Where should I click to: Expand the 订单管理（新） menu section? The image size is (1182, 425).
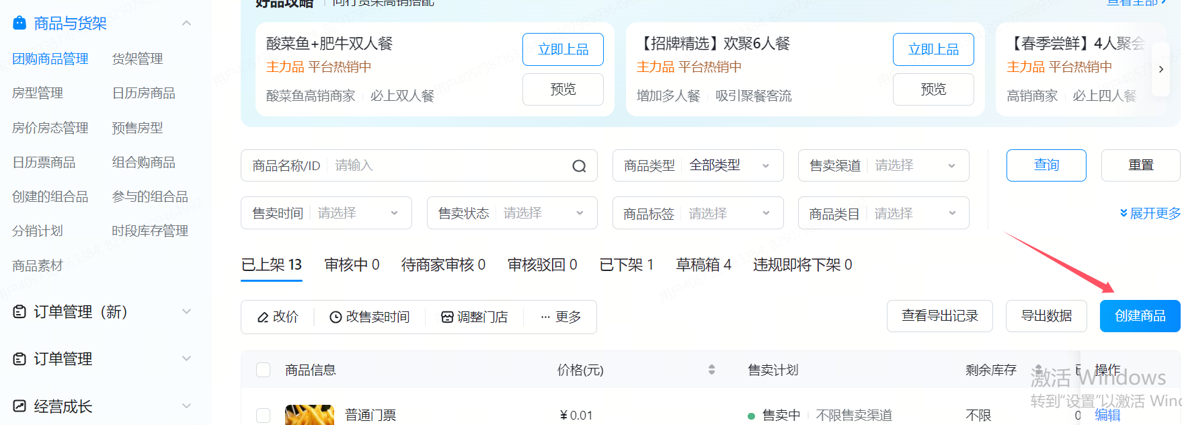tap(187, 311)
